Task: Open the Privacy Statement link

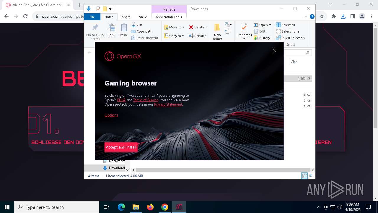Action: click(x=168, y=104)
